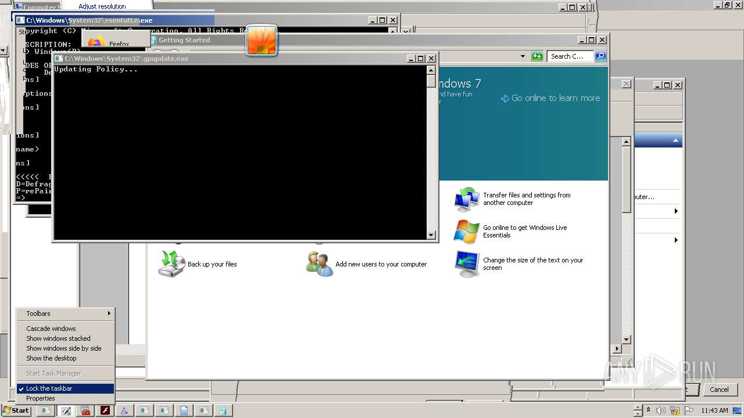Click the green refresh button
Screen dimensions: 744x418
point(537,56)
